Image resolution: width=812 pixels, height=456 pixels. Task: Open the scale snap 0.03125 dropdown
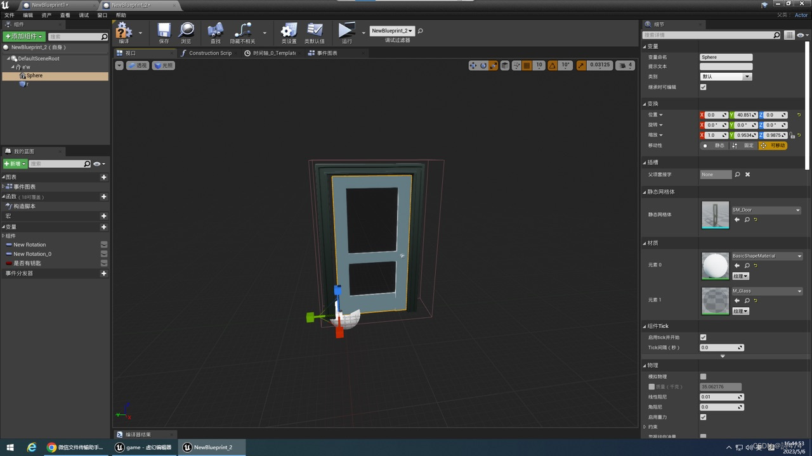pyautogui.click(x=600, y=65)
